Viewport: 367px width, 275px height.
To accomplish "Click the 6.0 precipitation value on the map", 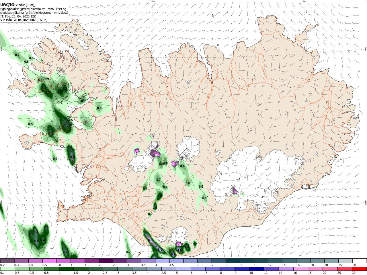I will coord(160,250).
